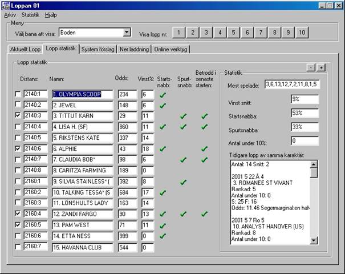
Task: Open the Online verktyg tab
Action: click(171, 49)
